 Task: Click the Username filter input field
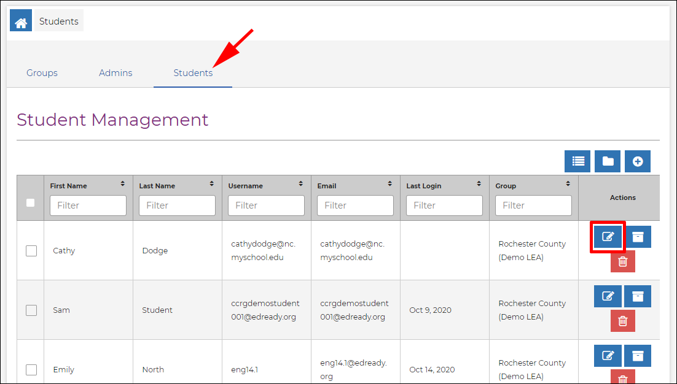tap(266, 205)
